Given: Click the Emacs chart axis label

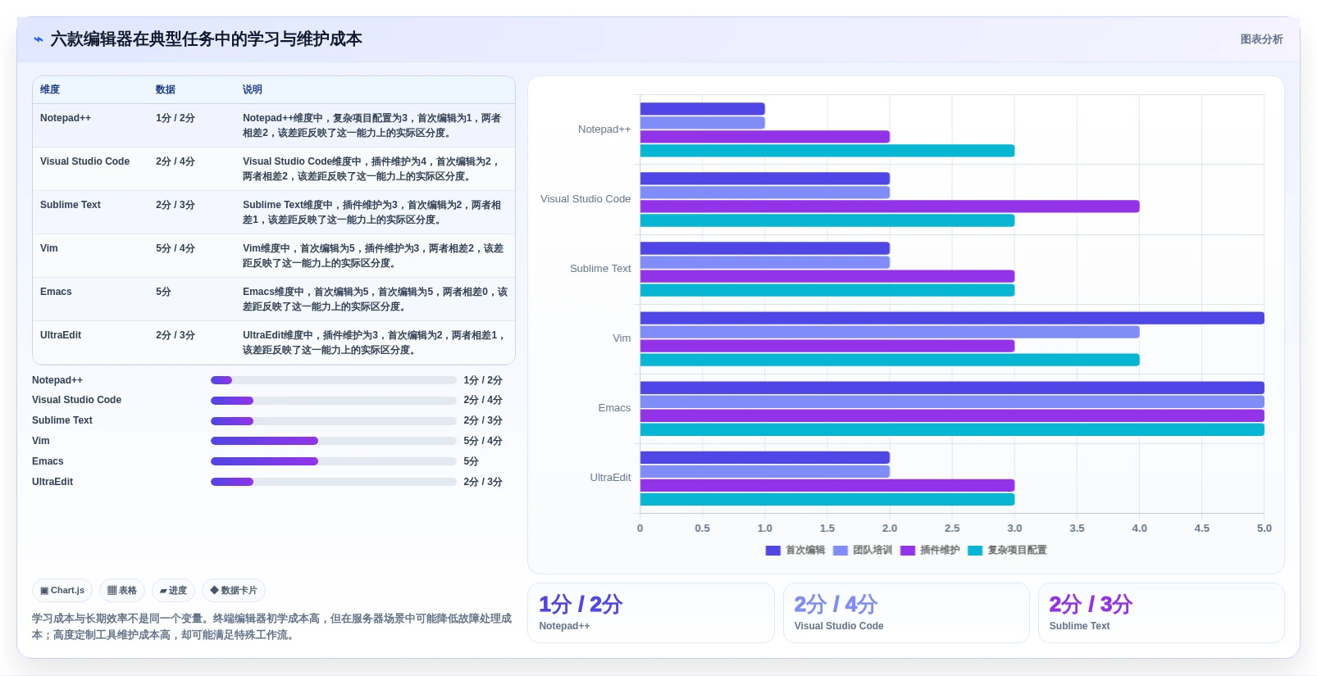Looking at the screenshot, I should pos(614,408).
